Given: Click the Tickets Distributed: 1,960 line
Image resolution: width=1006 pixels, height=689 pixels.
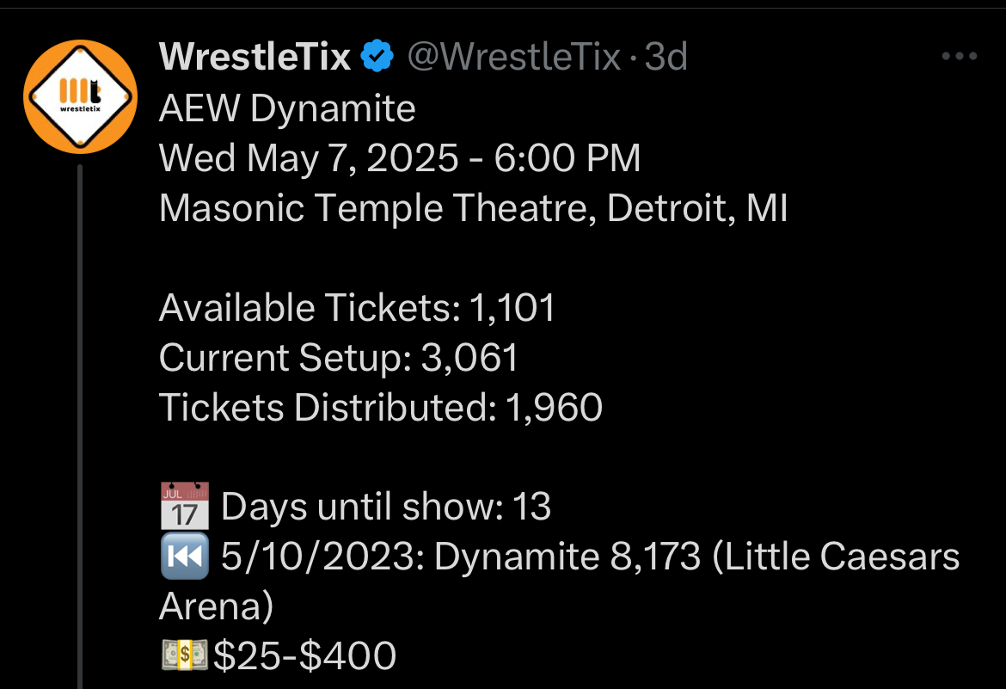Looking at the screenshot, I should [x=380, y=408].
